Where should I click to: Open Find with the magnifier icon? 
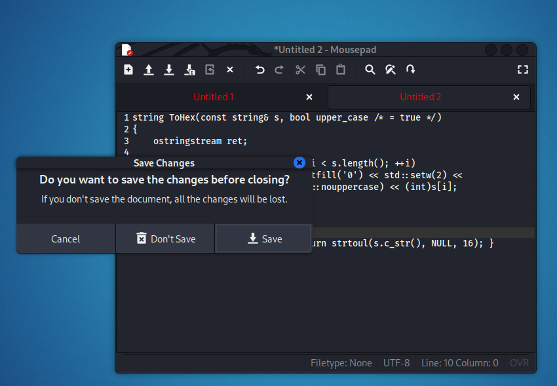pos(370,69)
